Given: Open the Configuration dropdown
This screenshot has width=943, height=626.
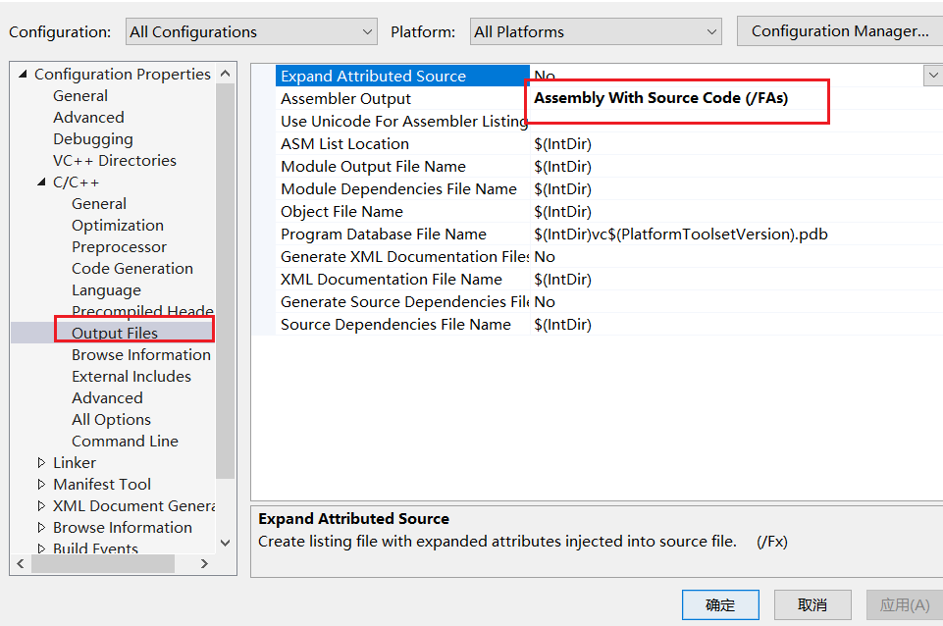Looking at the screenshot, I should tap(251, 31).
